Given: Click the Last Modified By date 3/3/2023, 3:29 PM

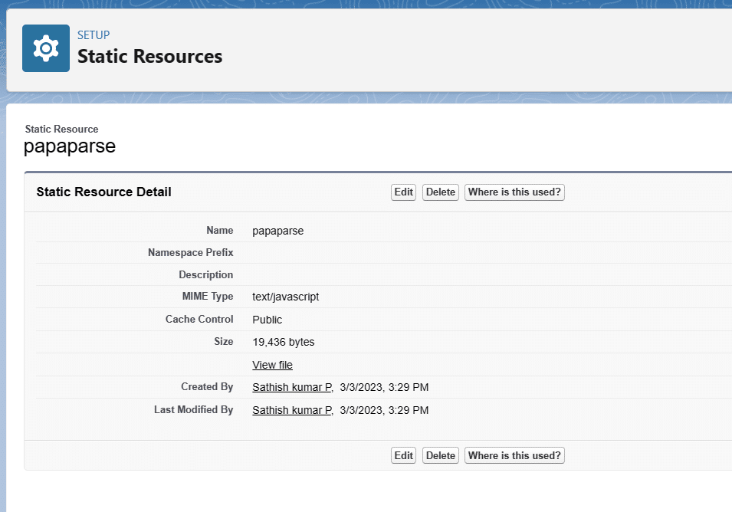Looking at the screenshot, I should click(384, 410).
